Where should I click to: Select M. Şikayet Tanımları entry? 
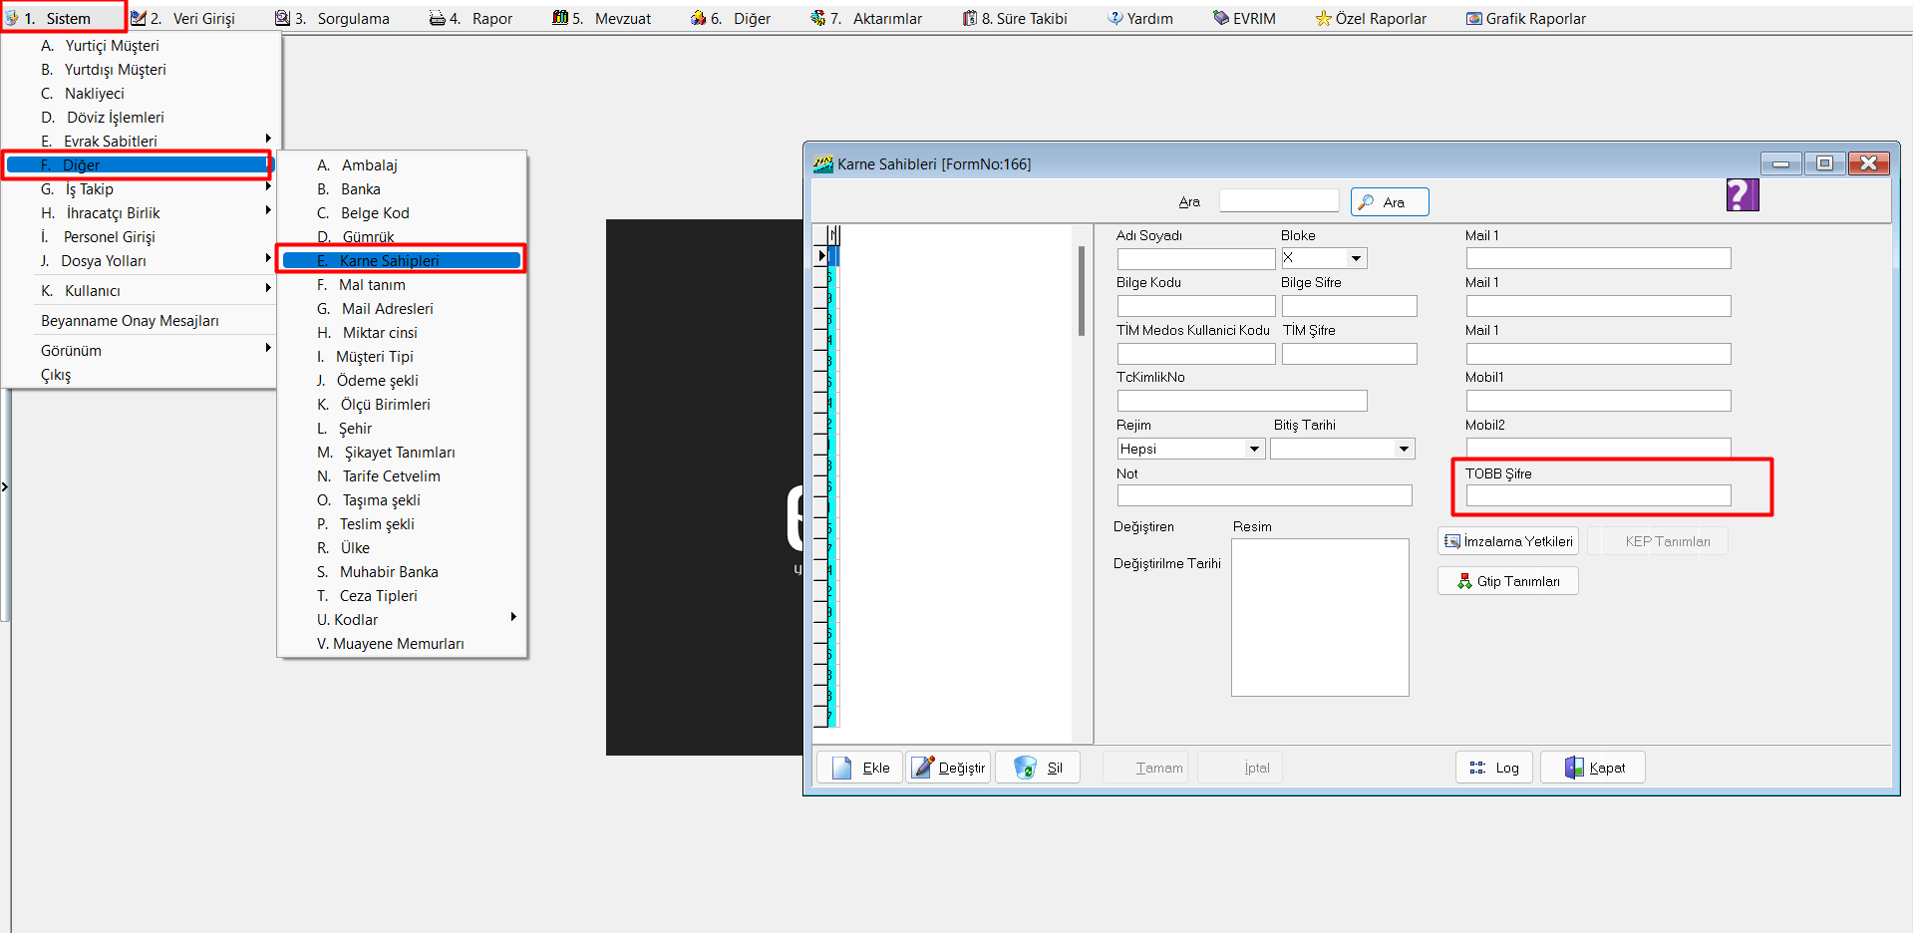(402, 452)
